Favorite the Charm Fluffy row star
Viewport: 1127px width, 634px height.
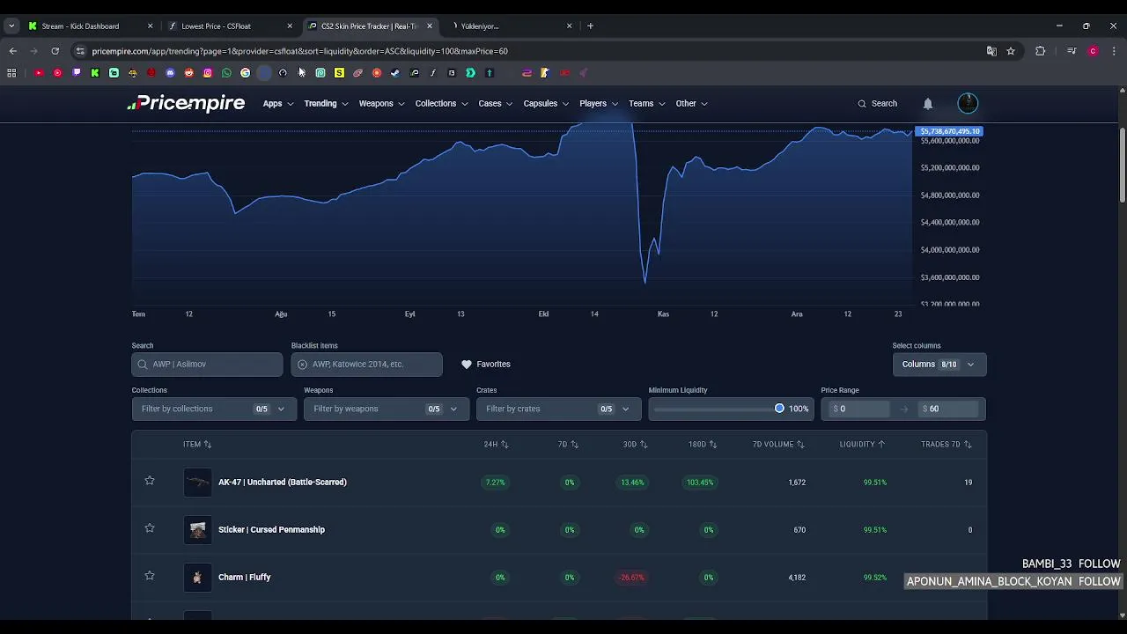(x=150, y=576)
